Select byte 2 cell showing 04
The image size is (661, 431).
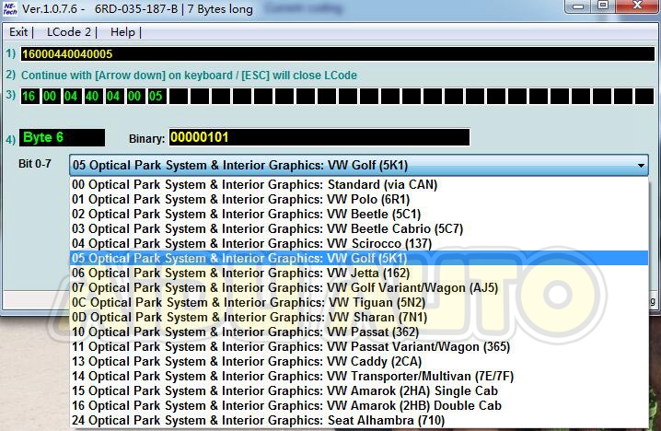(71, 96)
